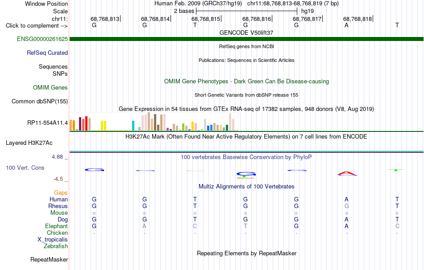424x270 pixels.
Task: Open the OMIM Gene Phenotypes track title
Action: pyautogui.click(x=246, y=81)
